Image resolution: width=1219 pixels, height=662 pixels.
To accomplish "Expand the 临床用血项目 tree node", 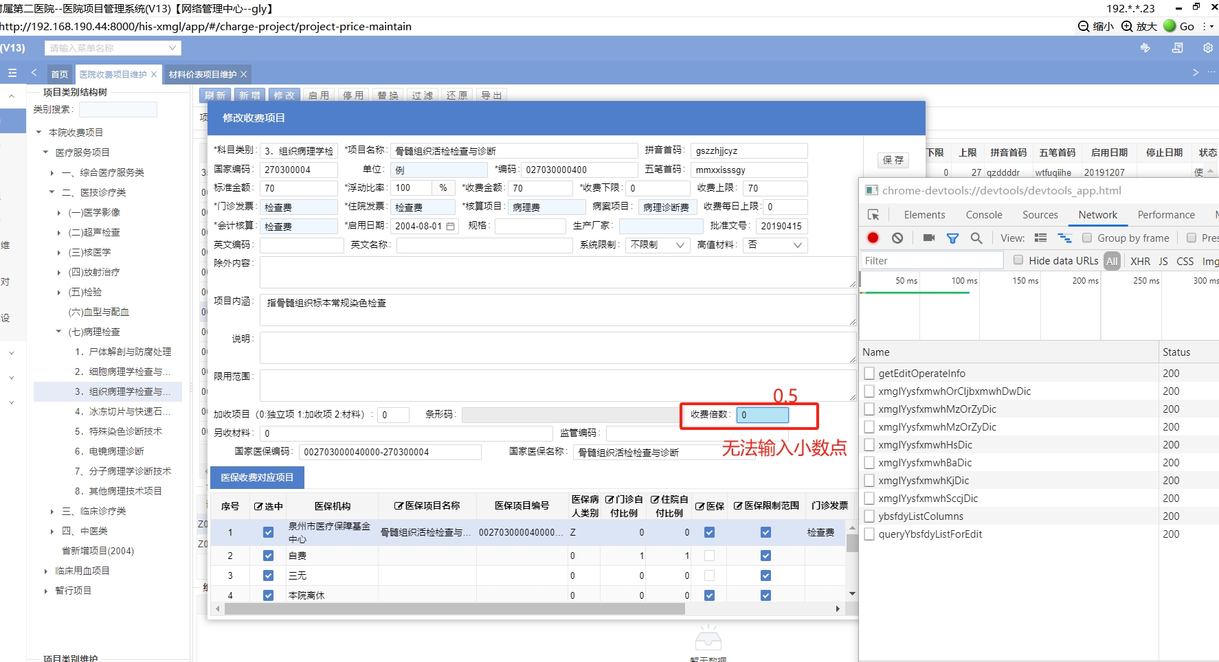I will pos(46,571).
